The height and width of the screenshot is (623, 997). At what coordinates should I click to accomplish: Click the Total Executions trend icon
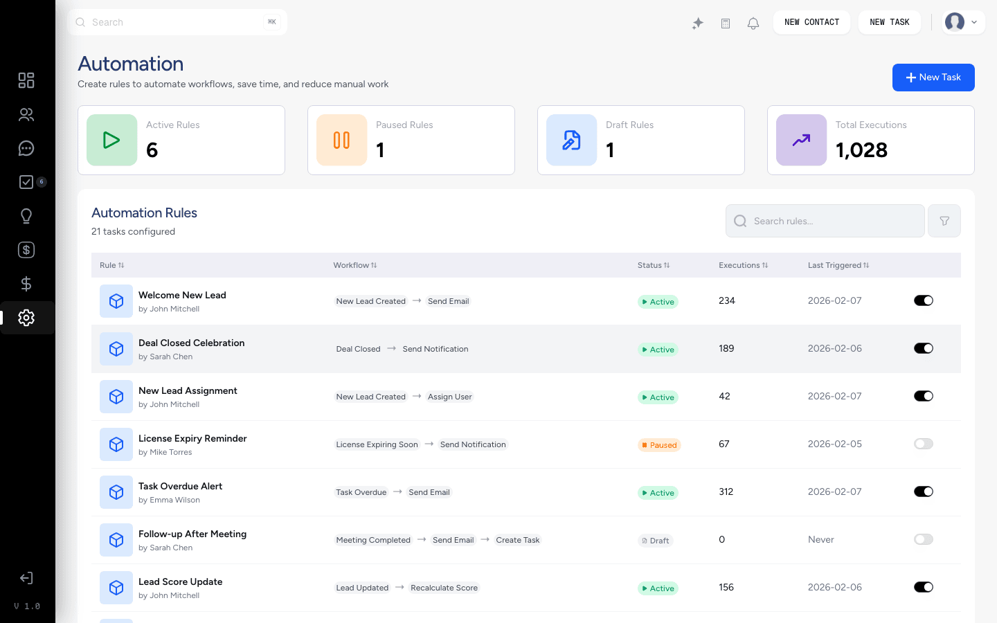(802, 140)
